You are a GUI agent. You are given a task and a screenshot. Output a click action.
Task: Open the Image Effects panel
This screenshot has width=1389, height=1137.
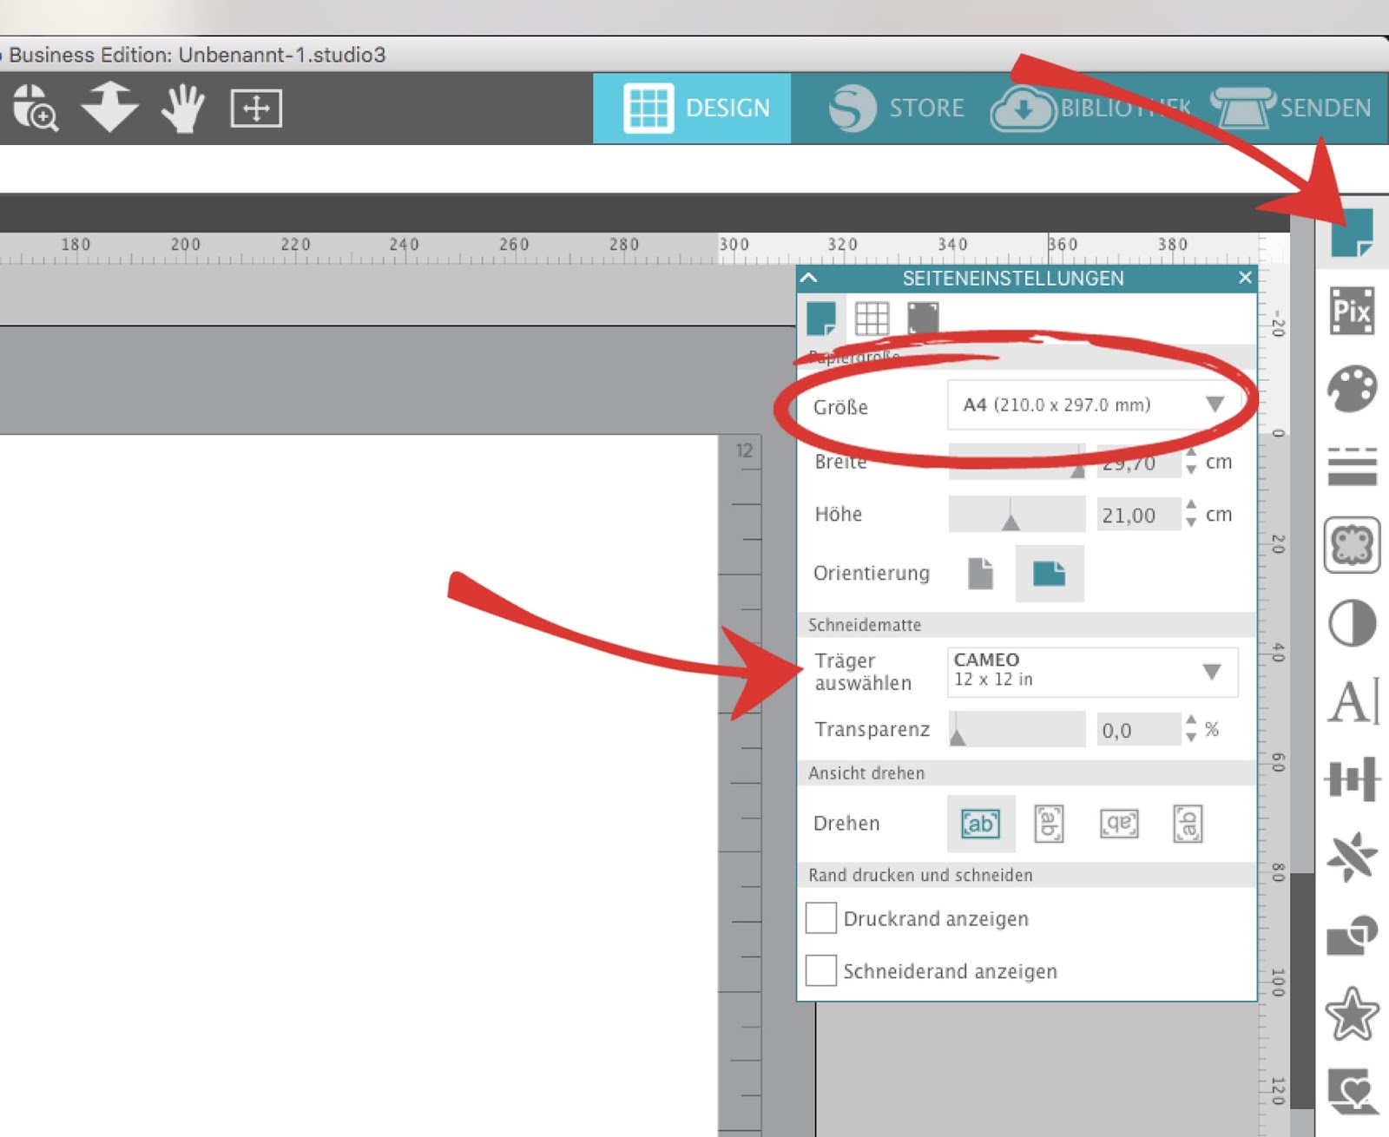click(1352, 545)
